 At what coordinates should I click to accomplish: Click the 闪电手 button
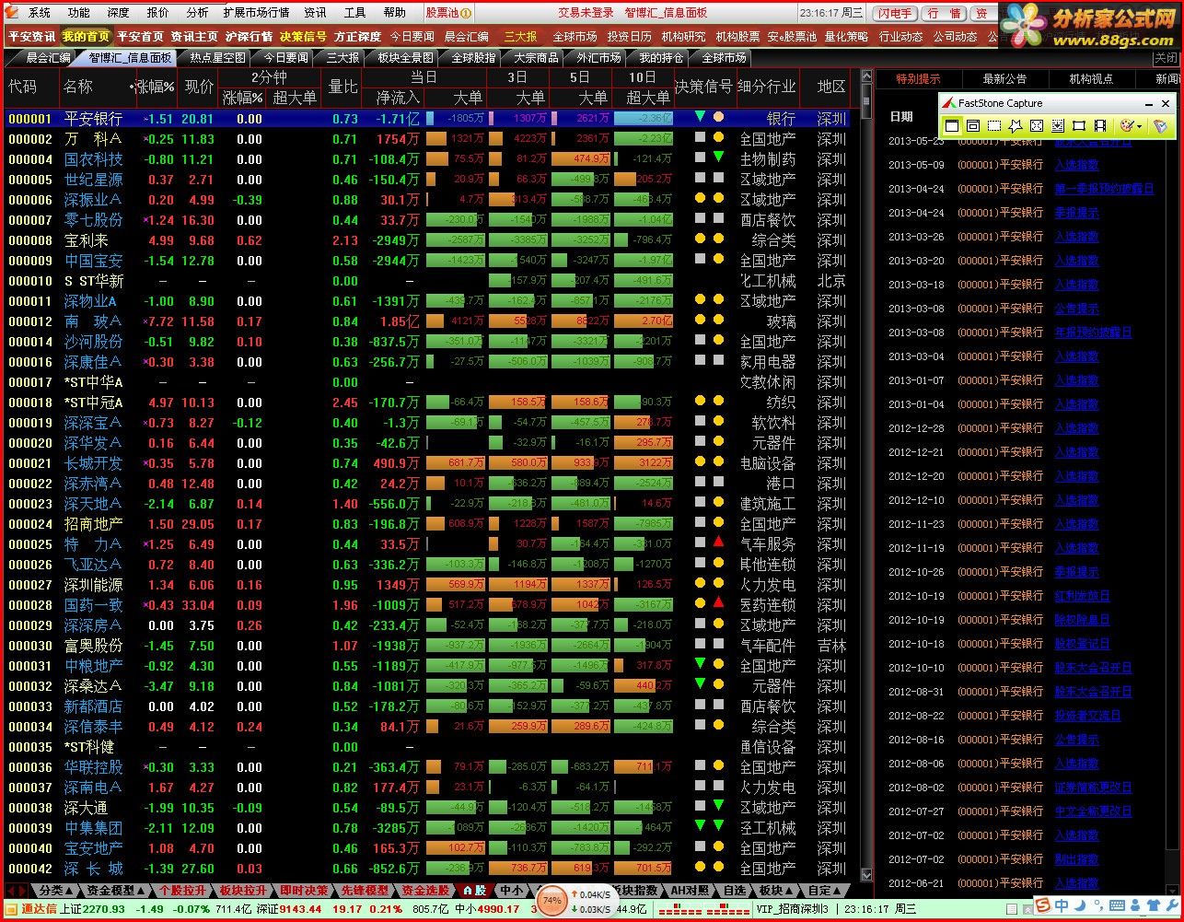click(x=895, y=13)
